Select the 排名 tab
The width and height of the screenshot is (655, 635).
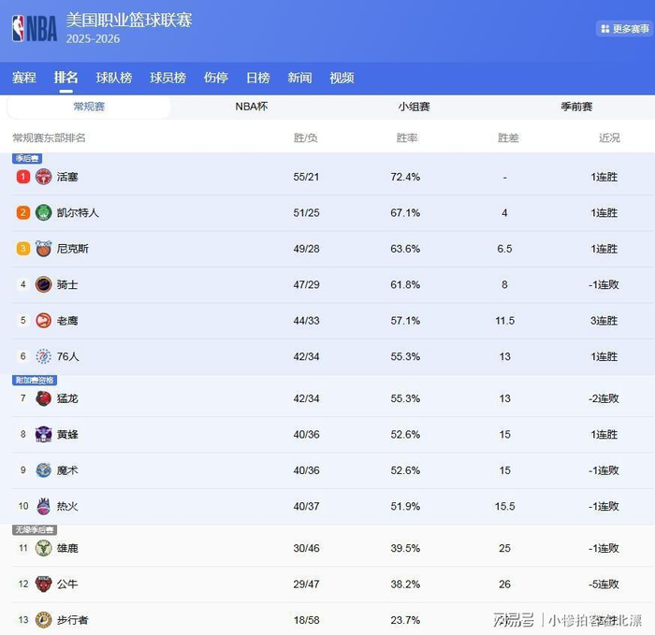(x=65, y=78)
